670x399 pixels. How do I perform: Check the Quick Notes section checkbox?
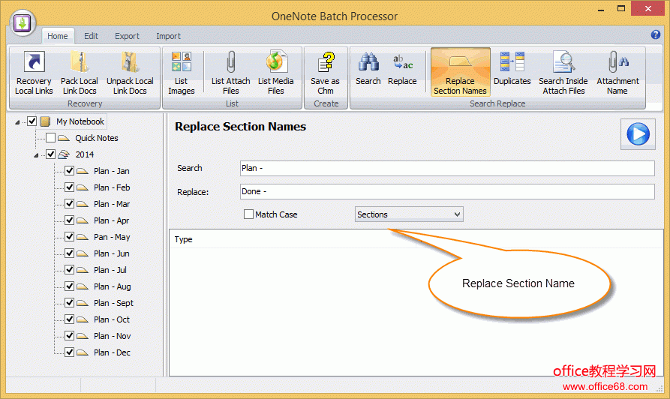50,138
